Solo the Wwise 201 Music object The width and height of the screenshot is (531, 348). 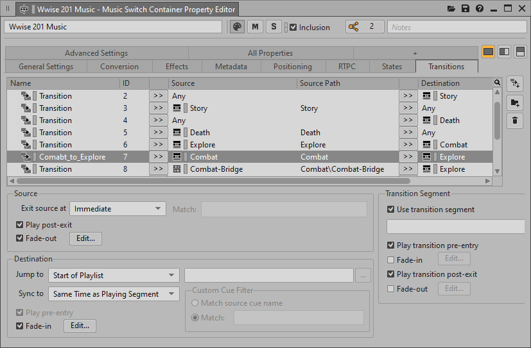coord(274,27)
